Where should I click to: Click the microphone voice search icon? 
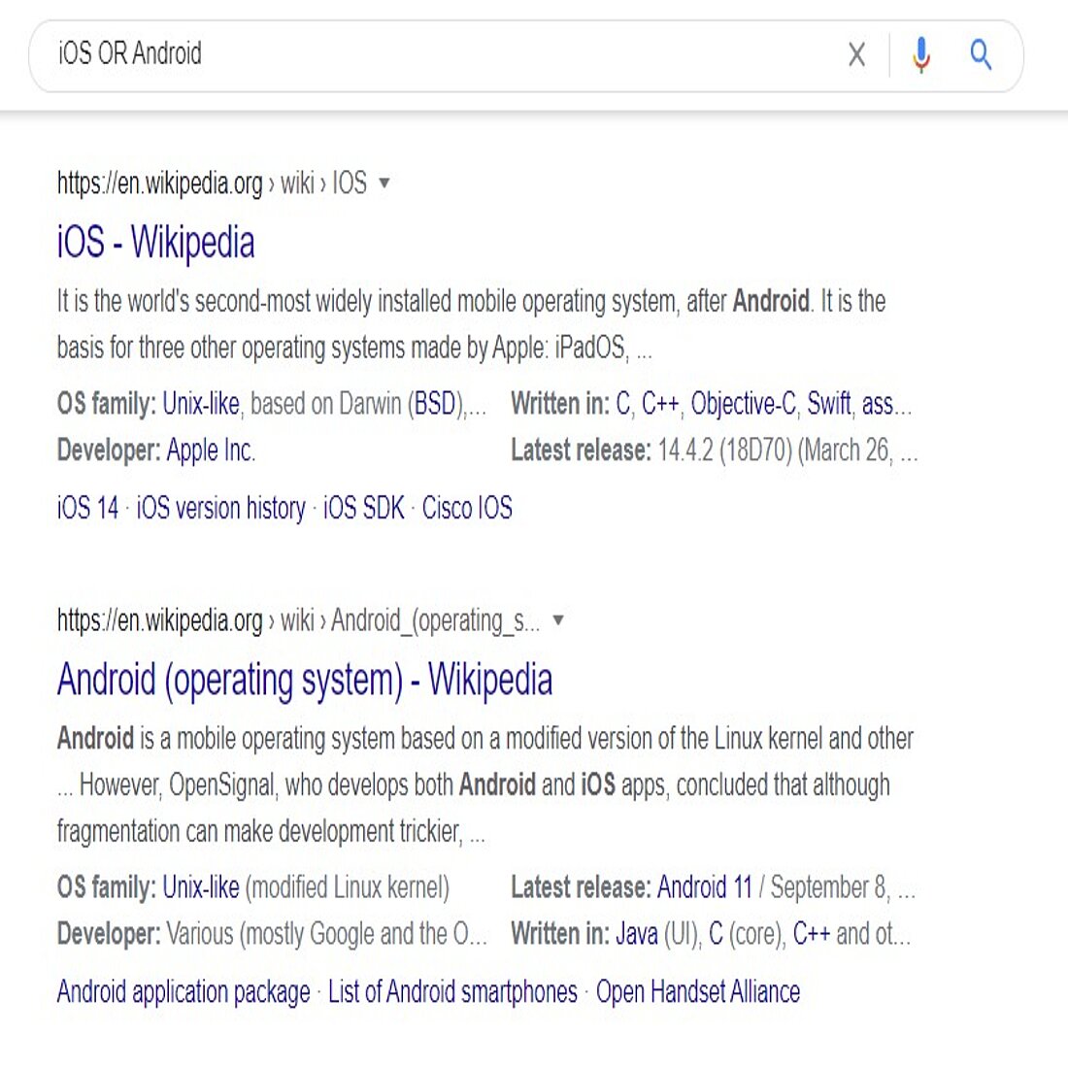pos(920,55)
